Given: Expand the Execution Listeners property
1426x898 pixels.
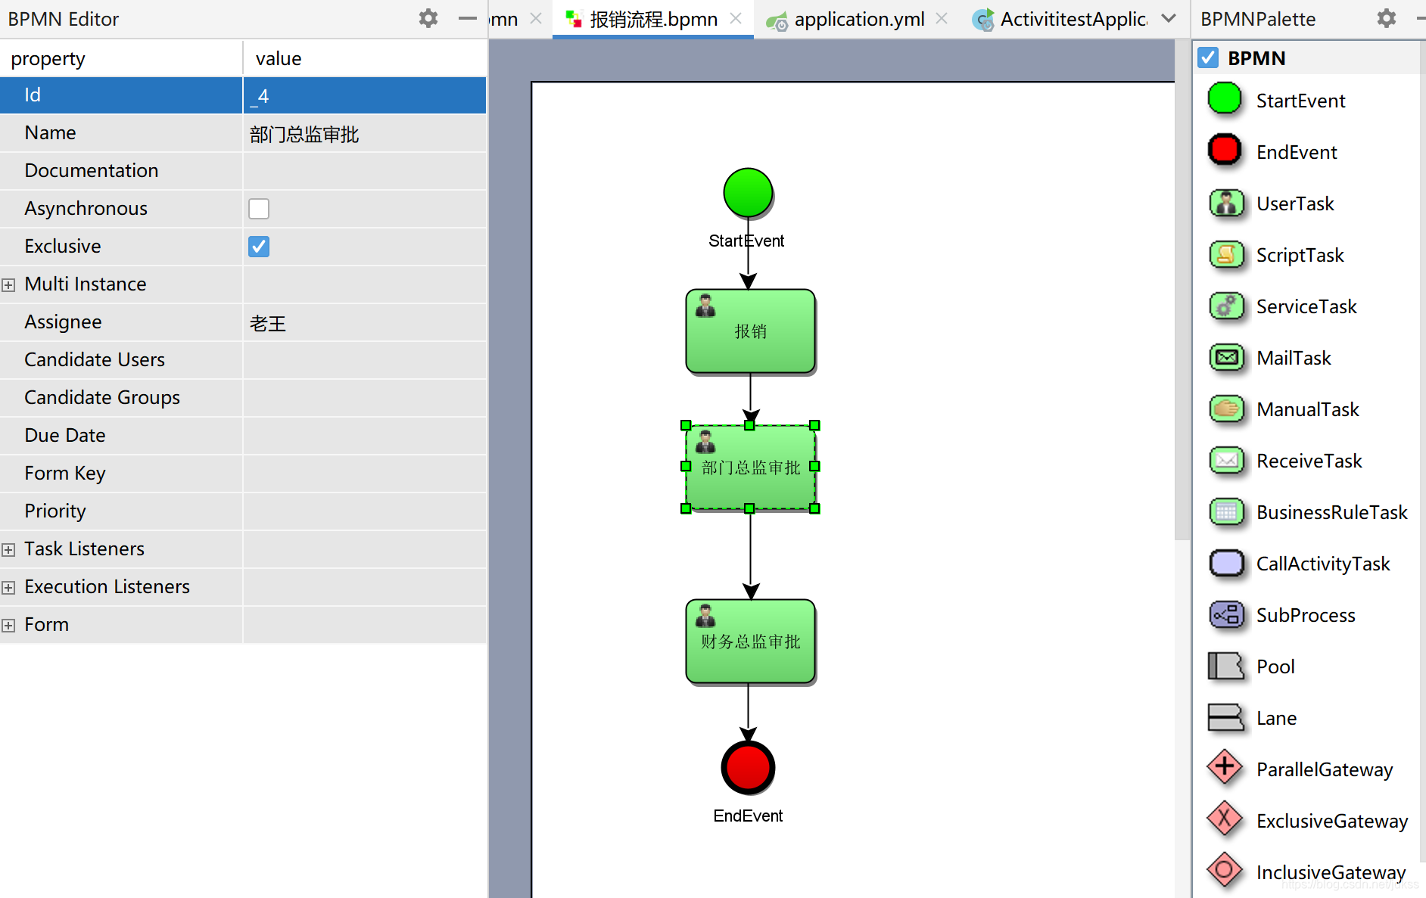Looking at the screenshot, I should pyautogui.click(x=8, y=588).
